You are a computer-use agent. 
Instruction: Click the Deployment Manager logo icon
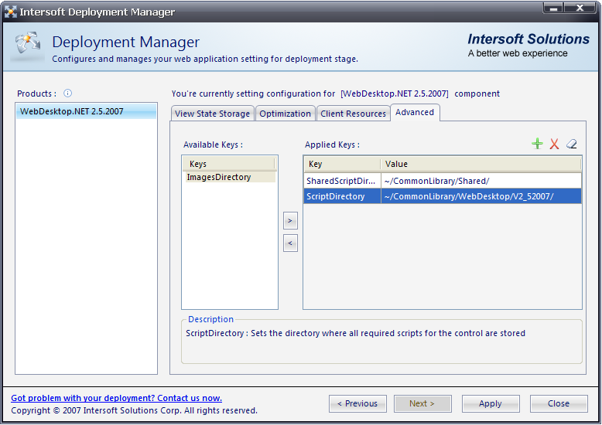(28, 47)
